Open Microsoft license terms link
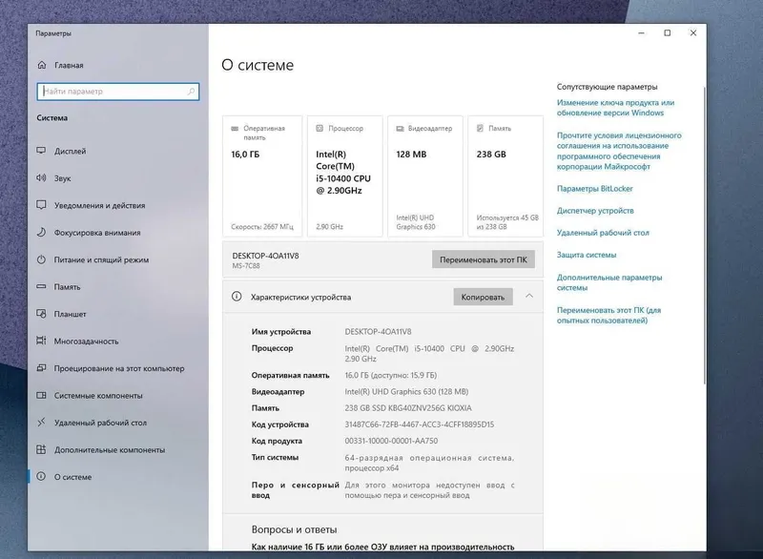The width and height of the screenshot is (763, 559). 619,151
